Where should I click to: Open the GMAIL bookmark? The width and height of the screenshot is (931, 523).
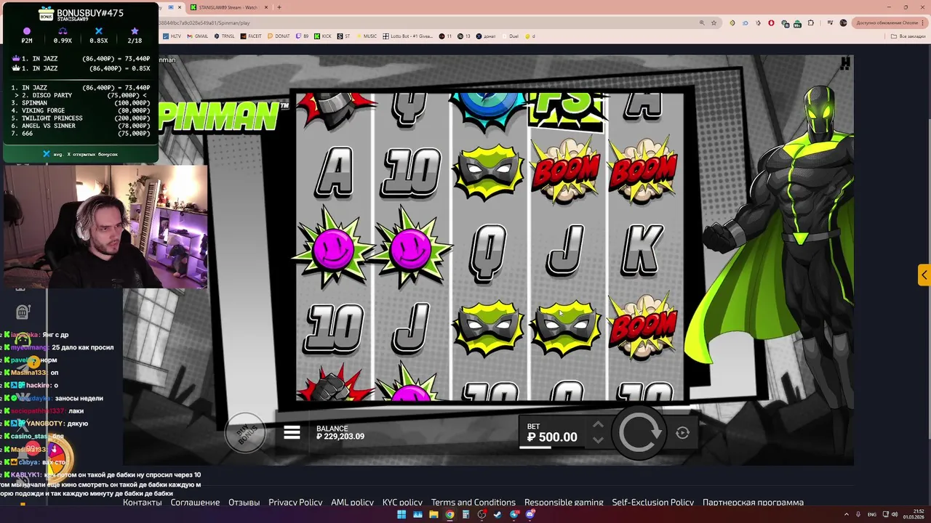click(197, 36)
